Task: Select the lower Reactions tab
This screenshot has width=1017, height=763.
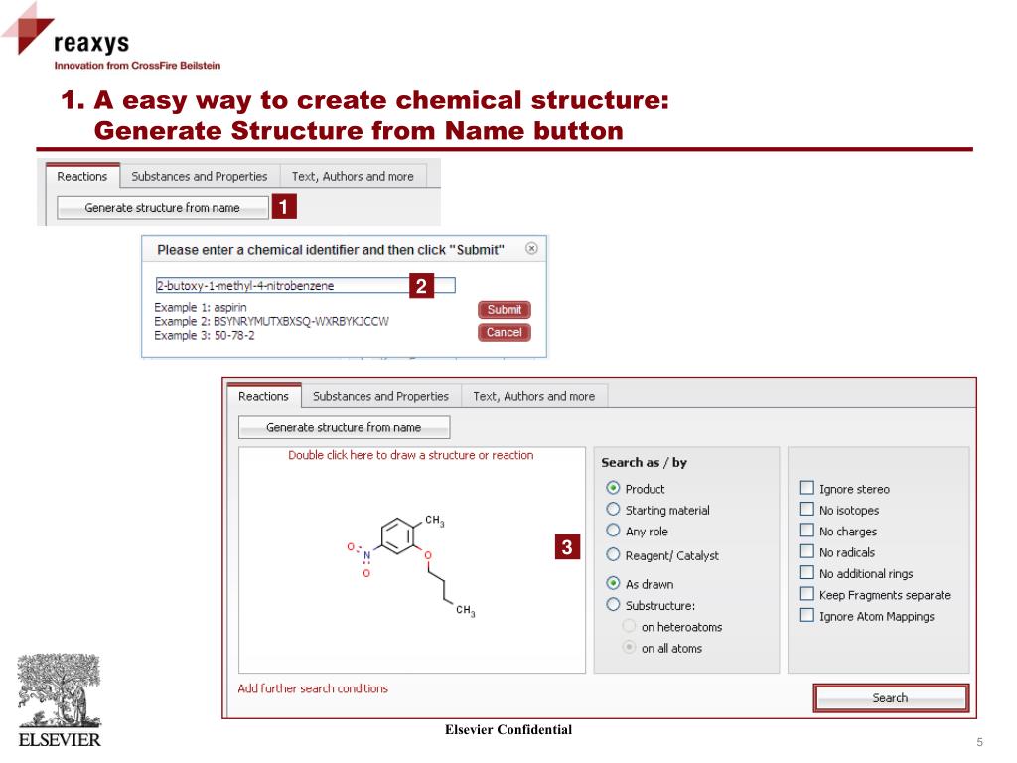Action: 264,396
